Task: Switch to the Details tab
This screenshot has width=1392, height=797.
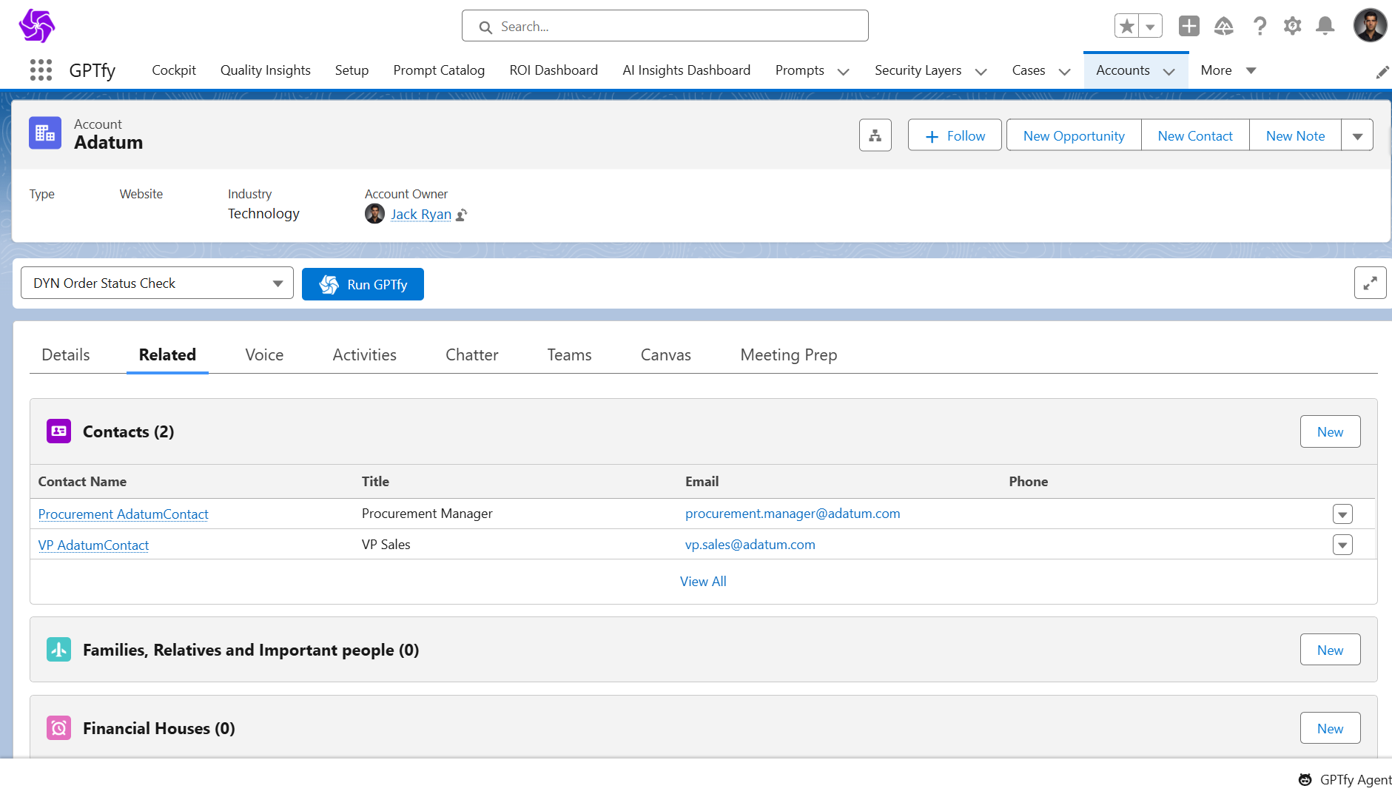Action: [66, 354]
